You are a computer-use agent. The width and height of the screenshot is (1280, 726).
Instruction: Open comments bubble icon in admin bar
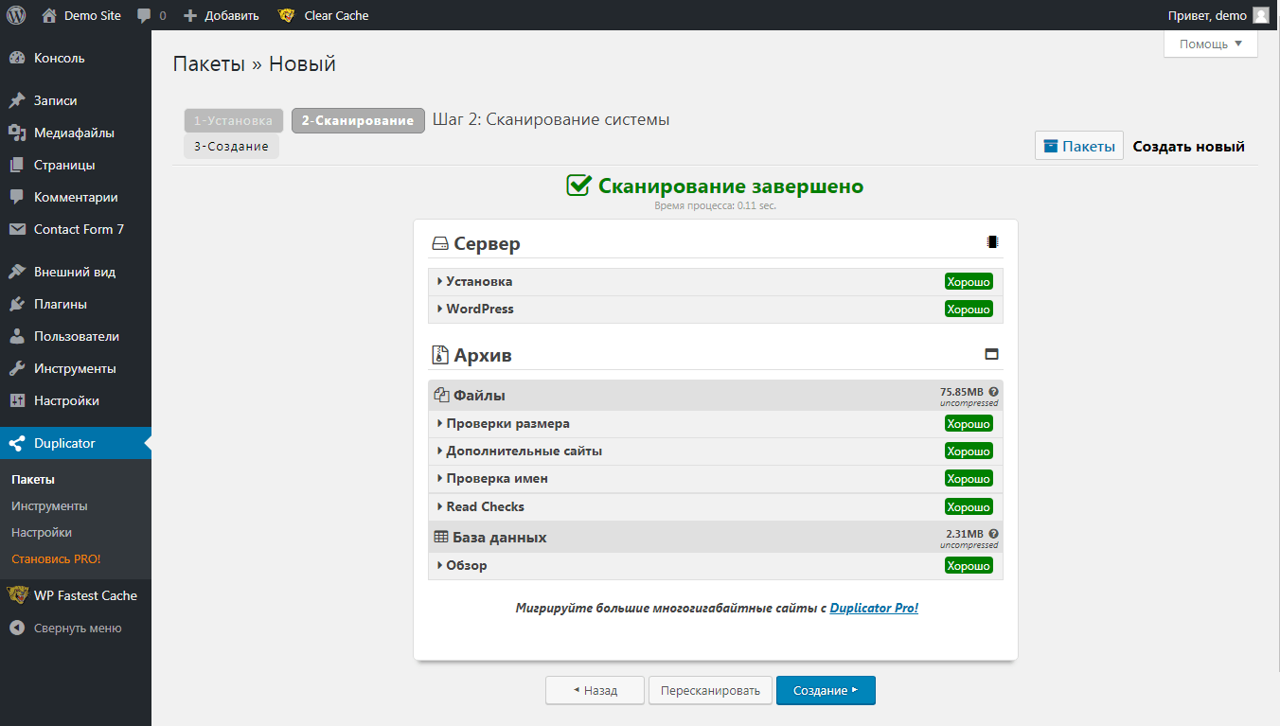coord(144,16)
